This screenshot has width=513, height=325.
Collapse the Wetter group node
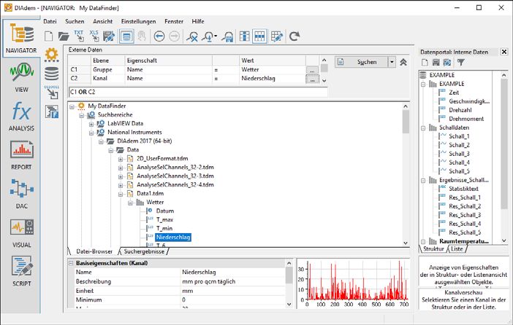click(130, 203)
